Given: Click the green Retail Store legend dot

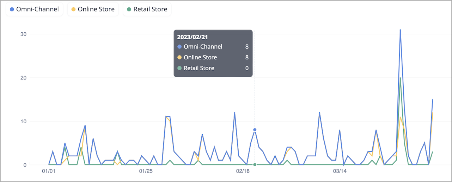Looking at the screenshot, I should (x=129, y=9).
